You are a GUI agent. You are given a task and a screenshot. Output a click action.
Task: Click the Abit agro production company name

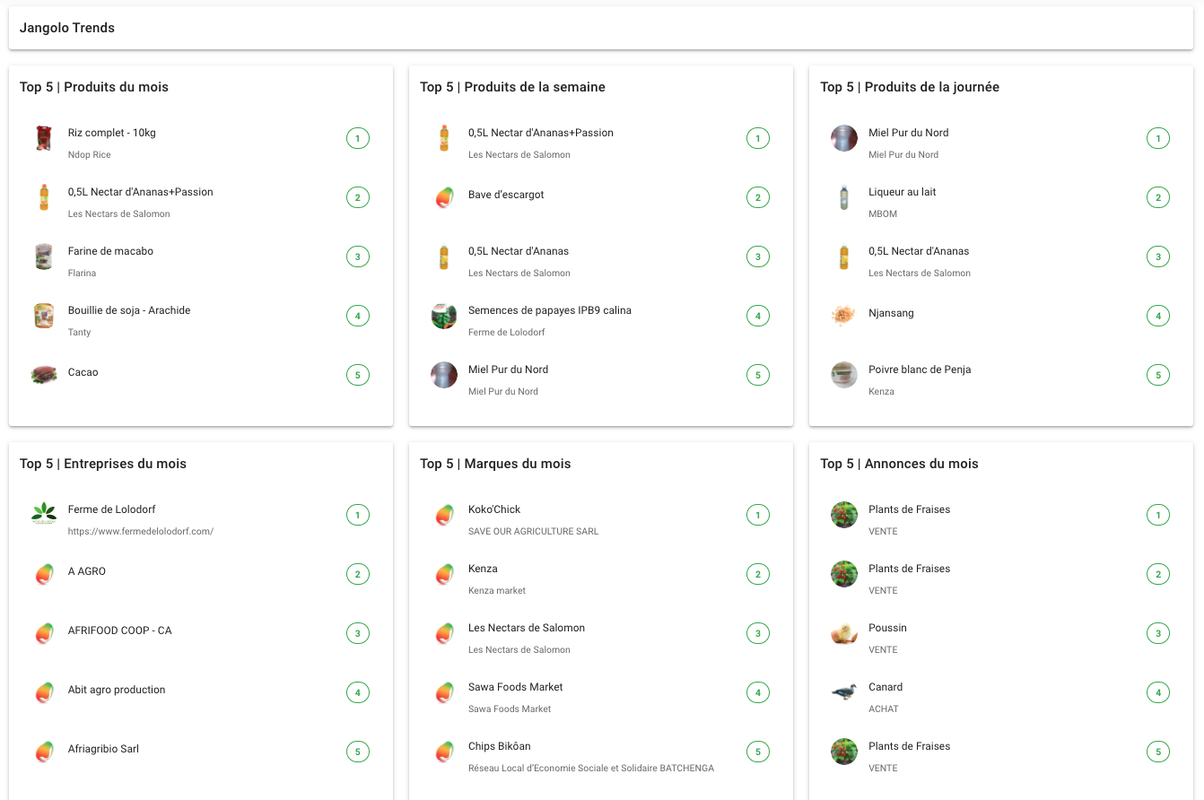[117, 690]
